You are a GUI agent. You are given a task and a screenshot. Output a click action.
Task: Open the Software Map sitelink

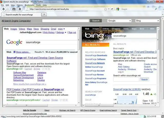click(20, 72)
